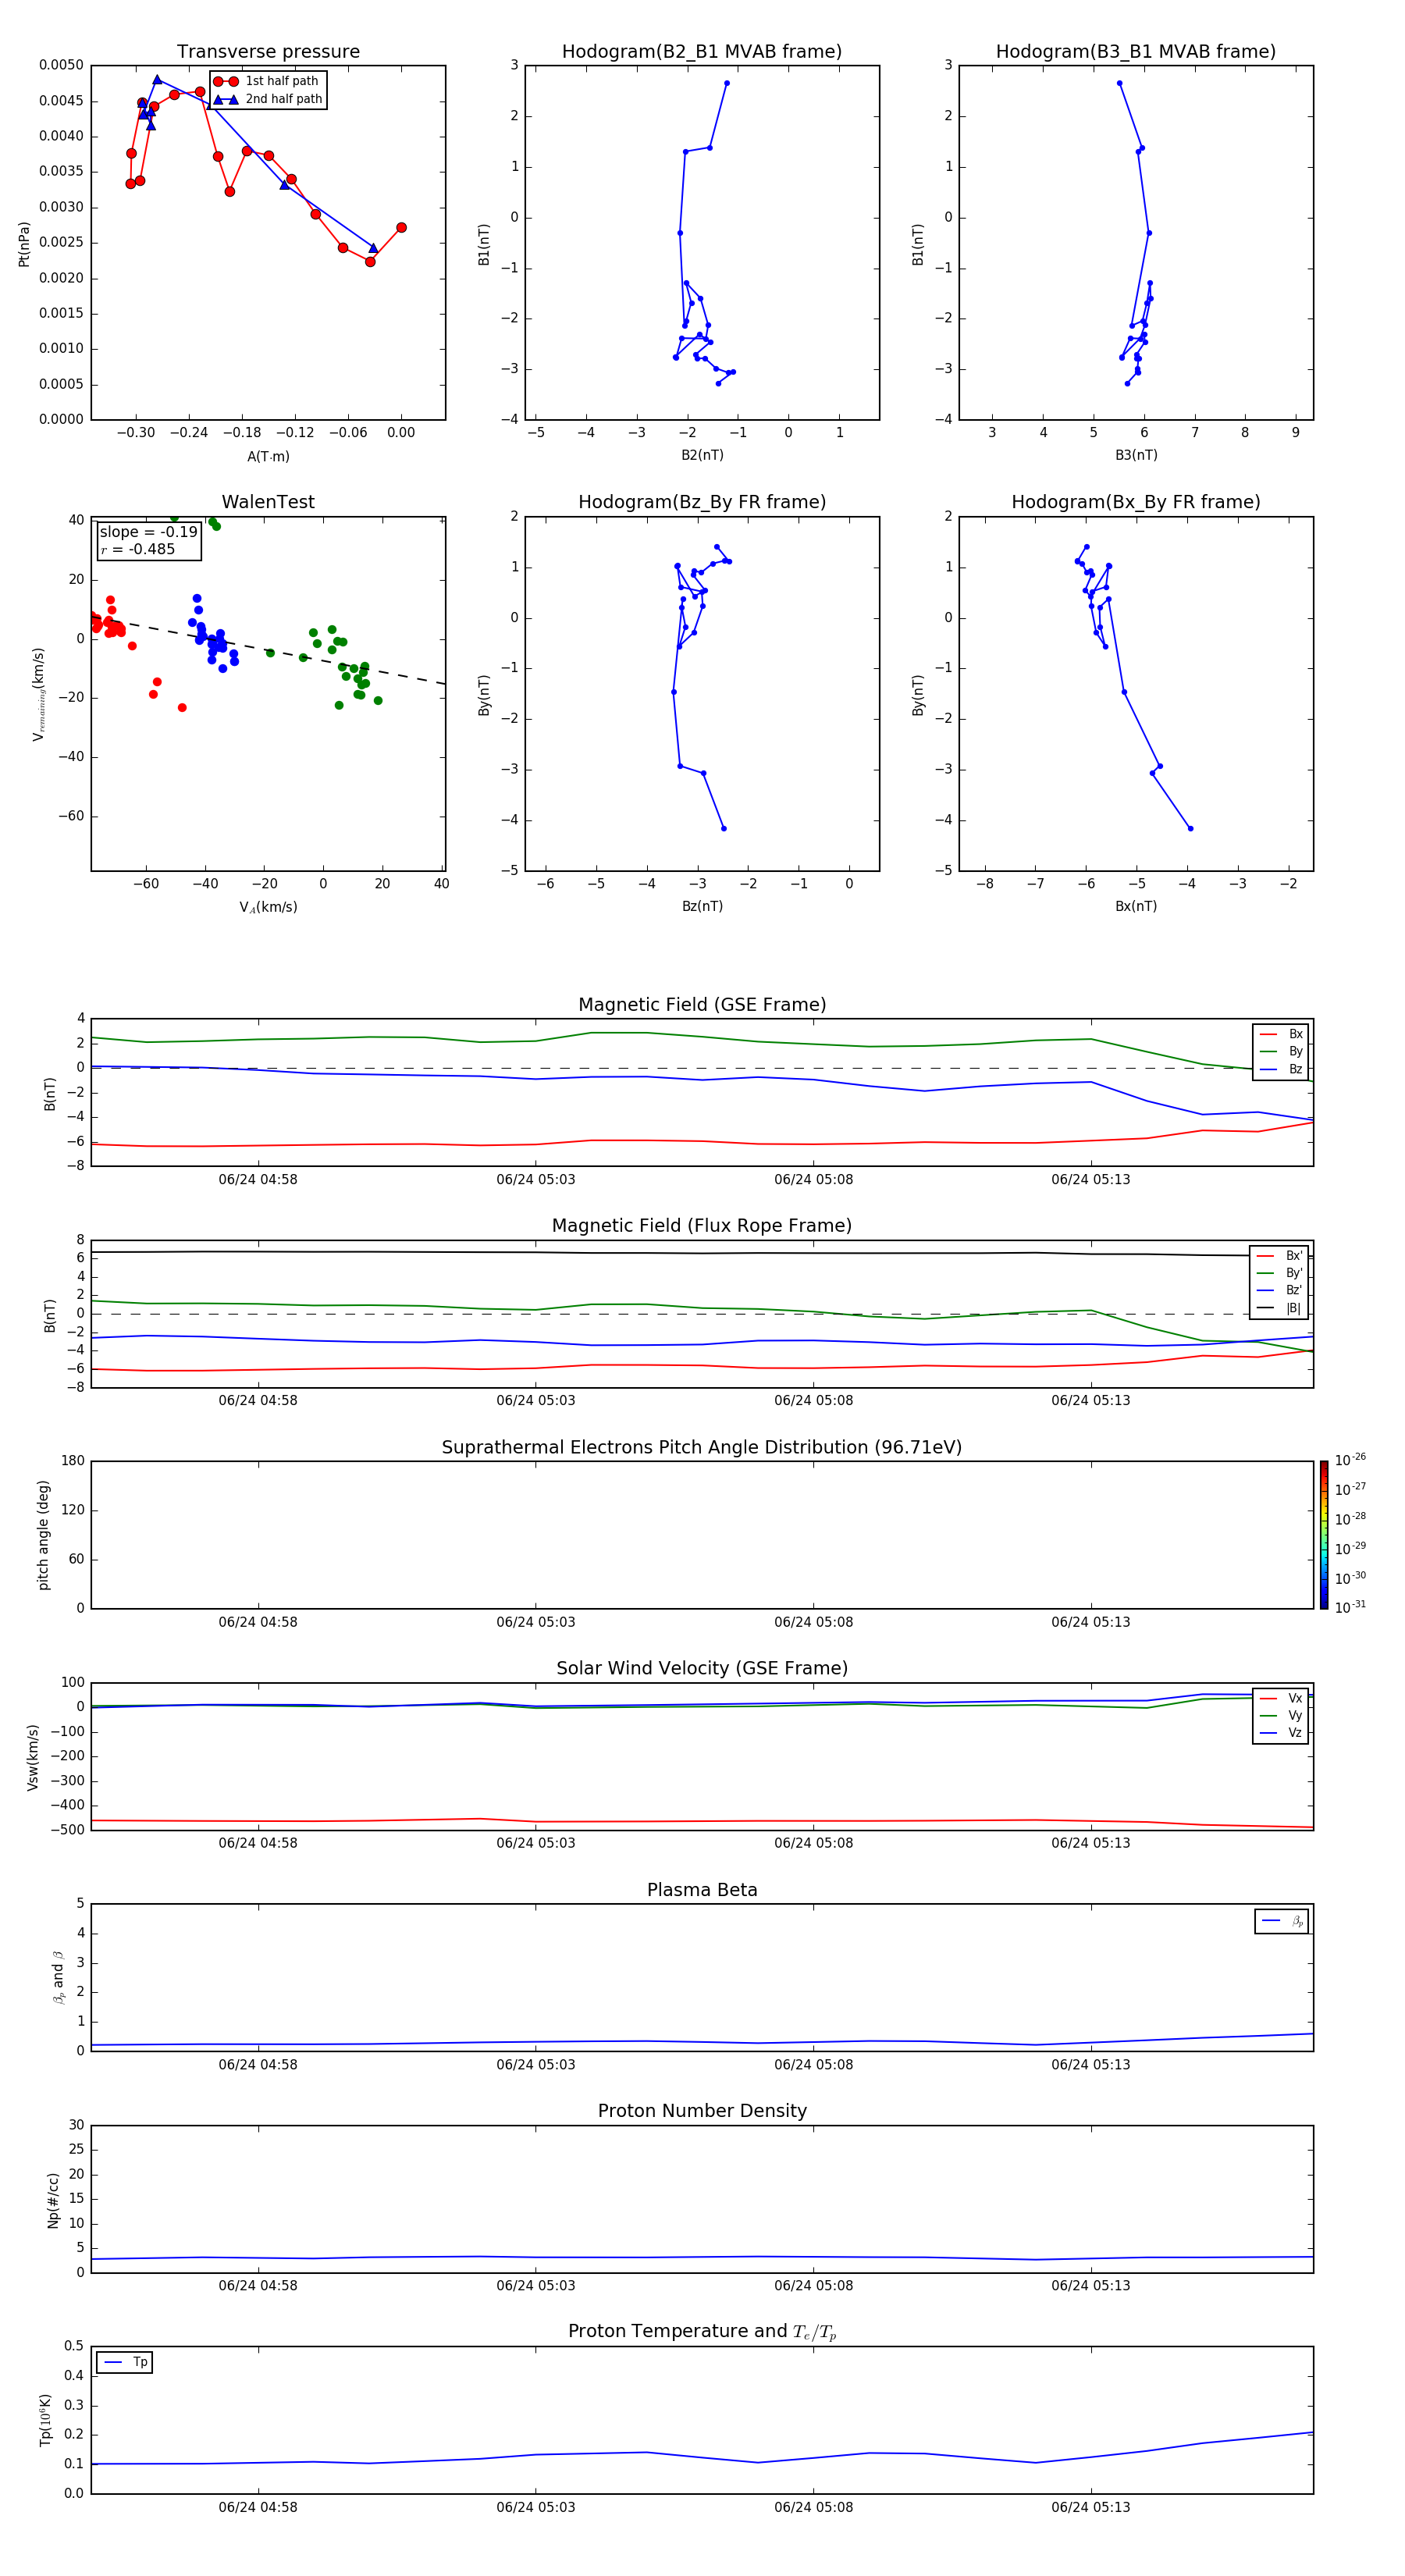Image resolution: width=1405 pixels, height=2576 pixels.
Task: Select the Vy legend entry in solar wind plot
Action: (x=1282, y=1715)
